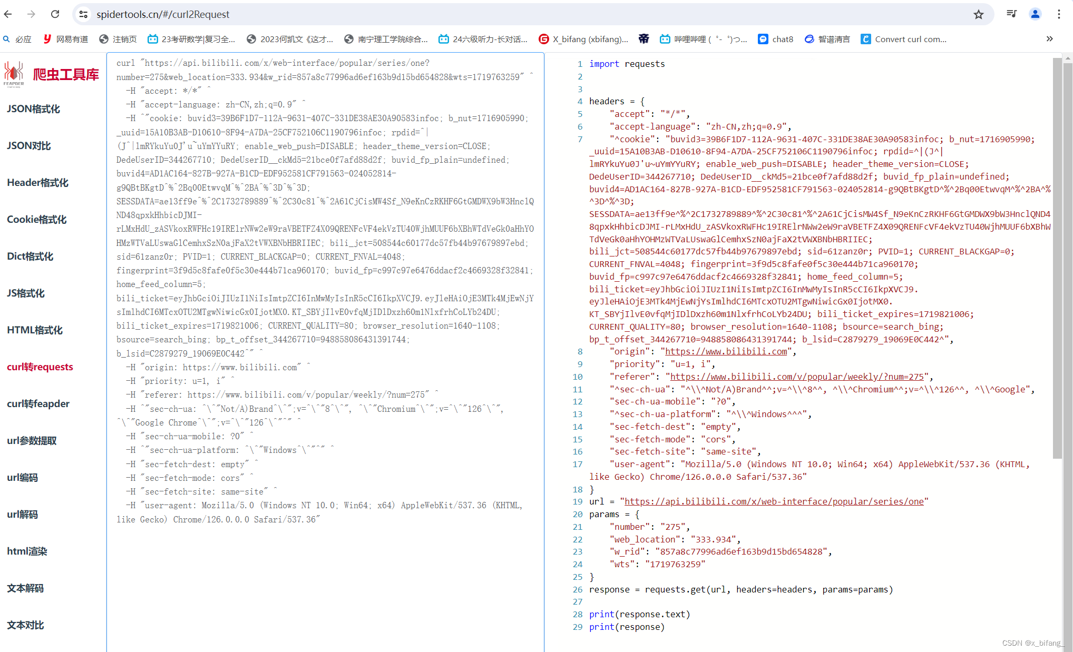Open the chat8 bookmark

click(x=776, y=39)
